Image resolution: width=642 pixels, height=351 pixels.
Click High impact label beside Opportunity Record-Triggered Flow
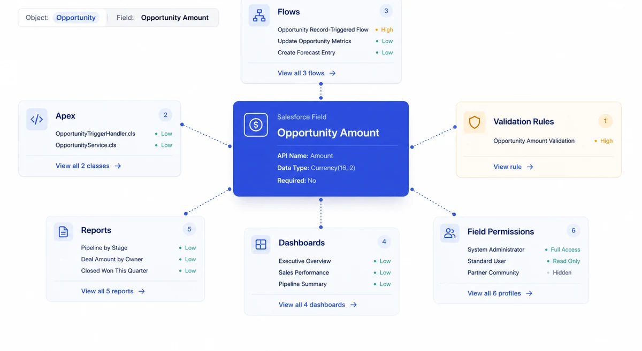click(x=387, y=30)
